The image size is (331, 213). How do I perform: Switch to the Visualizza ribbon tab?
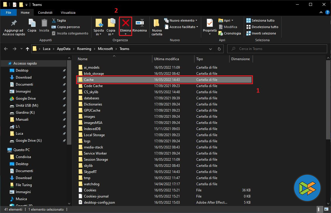[68, 13]
